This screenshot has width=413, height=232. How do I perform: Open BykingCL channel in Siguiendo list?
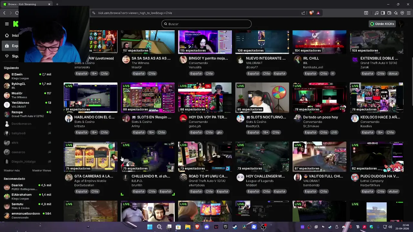27,85
